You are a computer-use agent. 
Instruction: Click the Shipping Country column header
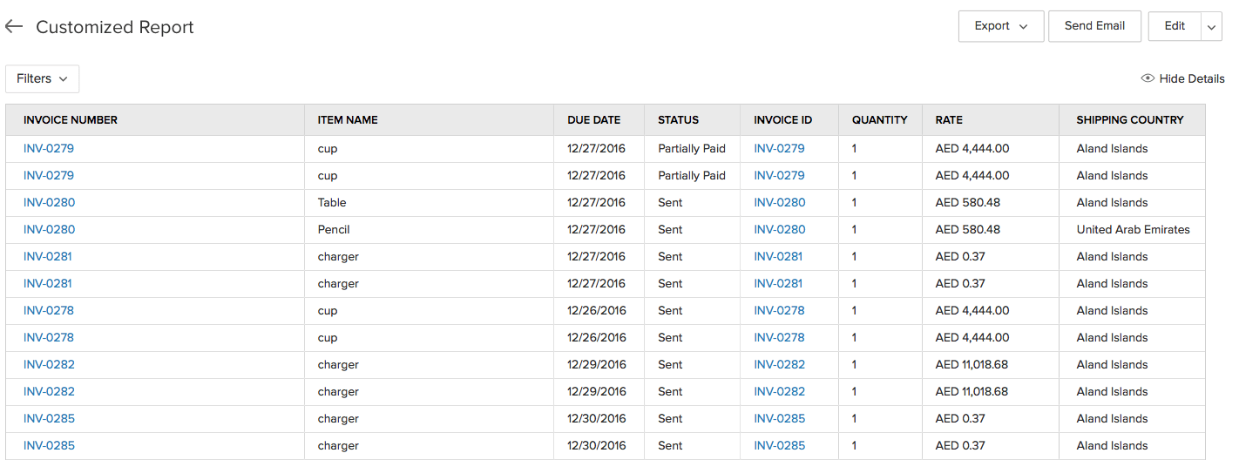pyautogui.click(x=1129, y=120)
